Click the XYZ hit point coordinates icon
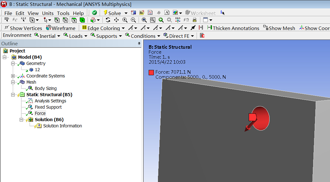This screenshot has width=330, height=182. [x=23, y=20]
